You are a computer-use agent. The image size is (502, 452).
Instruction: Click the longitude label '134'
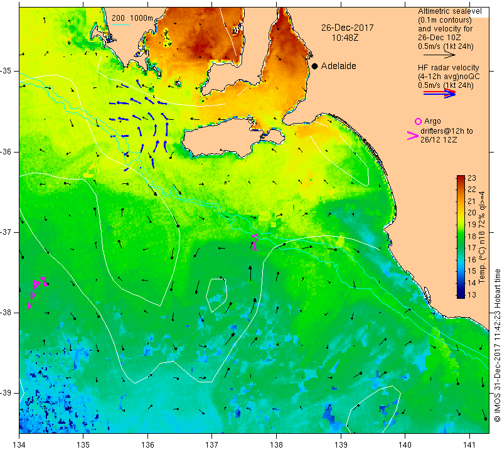pos(19,445)
